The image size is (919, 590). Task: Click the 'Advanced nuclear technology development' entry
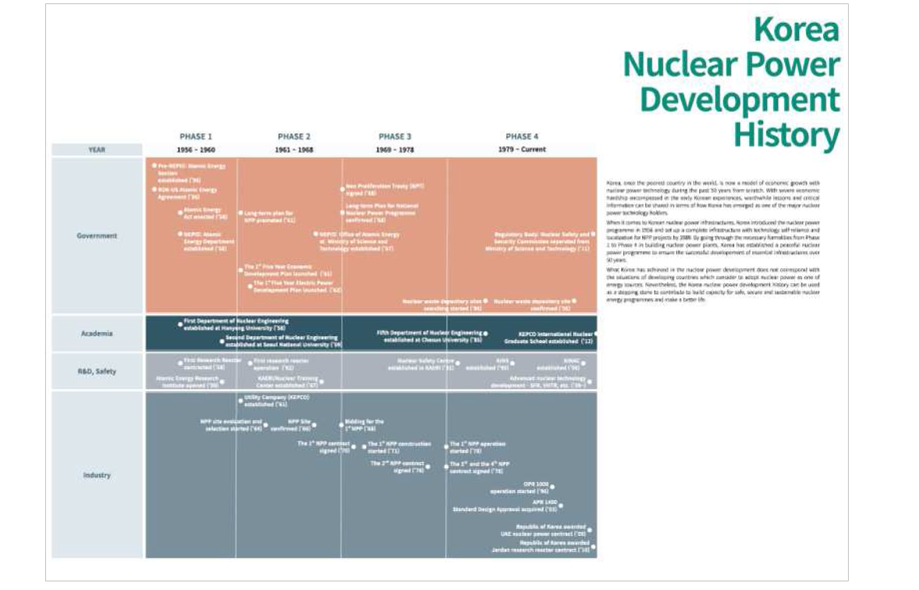(541, 382)
